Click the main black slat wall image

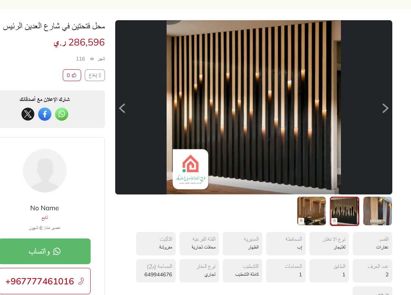click(254, 107)
